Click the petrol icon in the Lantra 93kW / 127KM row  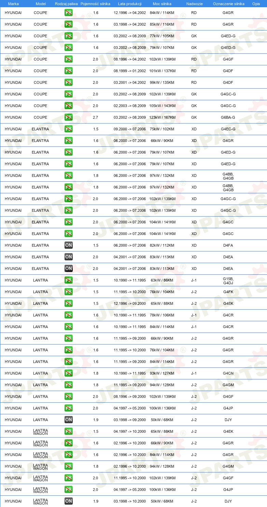pos(69,373)
